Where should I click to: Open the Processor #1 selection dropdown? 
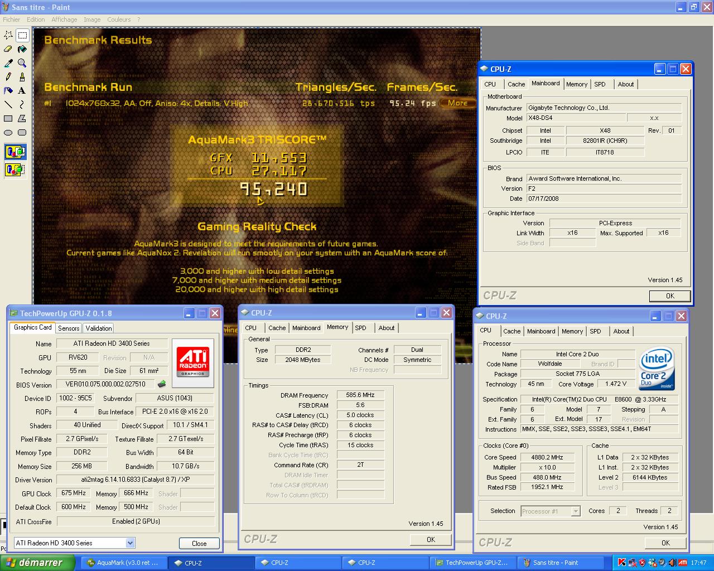(x=551, y=511)
